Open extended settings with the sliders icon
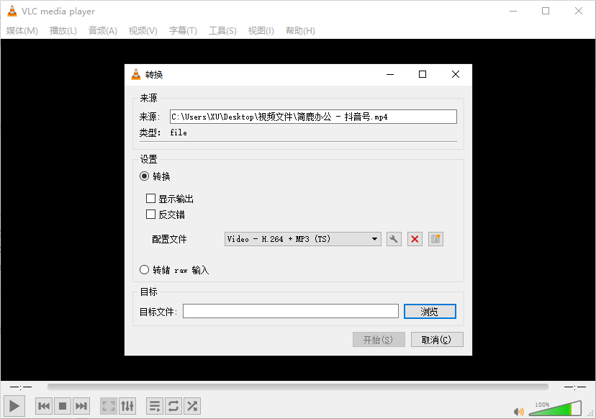 pyautogui.click(x=127, y=405)
